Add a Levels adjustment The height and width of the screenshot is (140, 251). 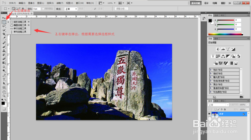(x=223, y=49)
